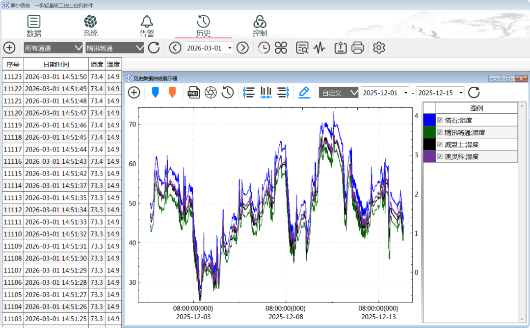
Task: Toggle the 速灵科:湿度 legend checkbox
Action: [440, 156]
